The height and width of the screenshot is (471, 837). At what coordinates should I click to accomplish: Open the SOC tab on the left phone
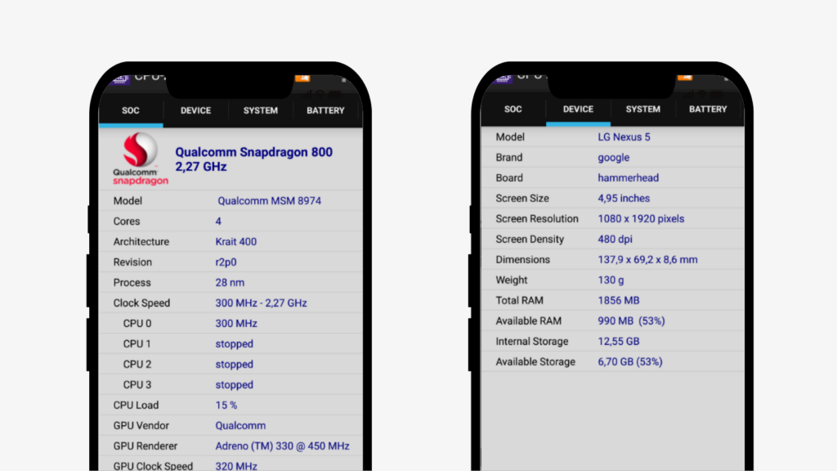pos(131,111)
